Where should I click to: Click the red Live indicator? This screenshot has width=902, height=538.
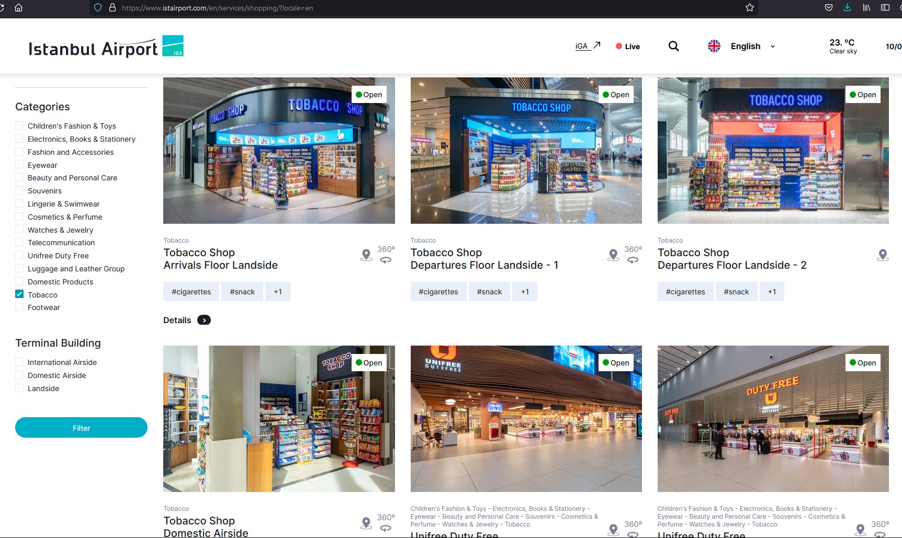[619, 46]
